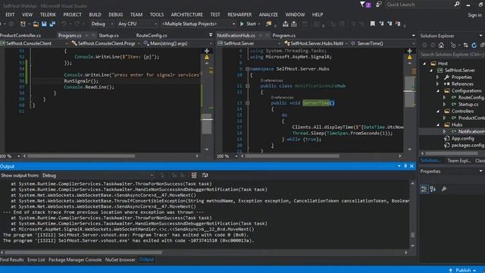This screenshot has height=273, width=485.
Task: Open the Error List tab
Action: [x=36, y=259]
